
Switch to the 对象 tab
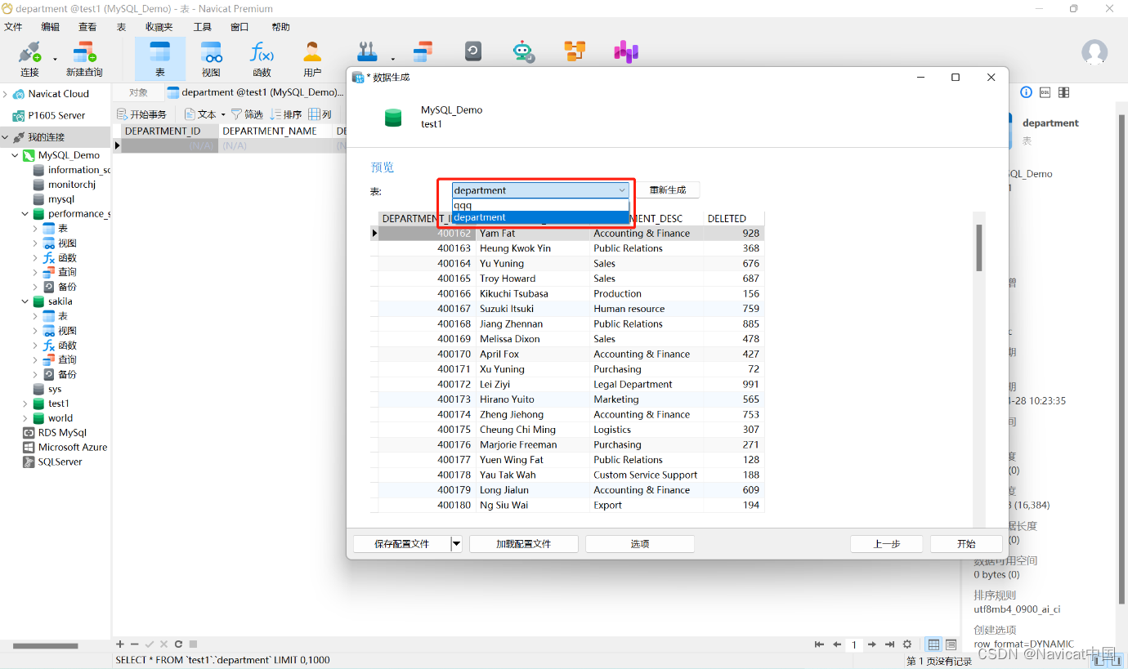click(138, 92)
